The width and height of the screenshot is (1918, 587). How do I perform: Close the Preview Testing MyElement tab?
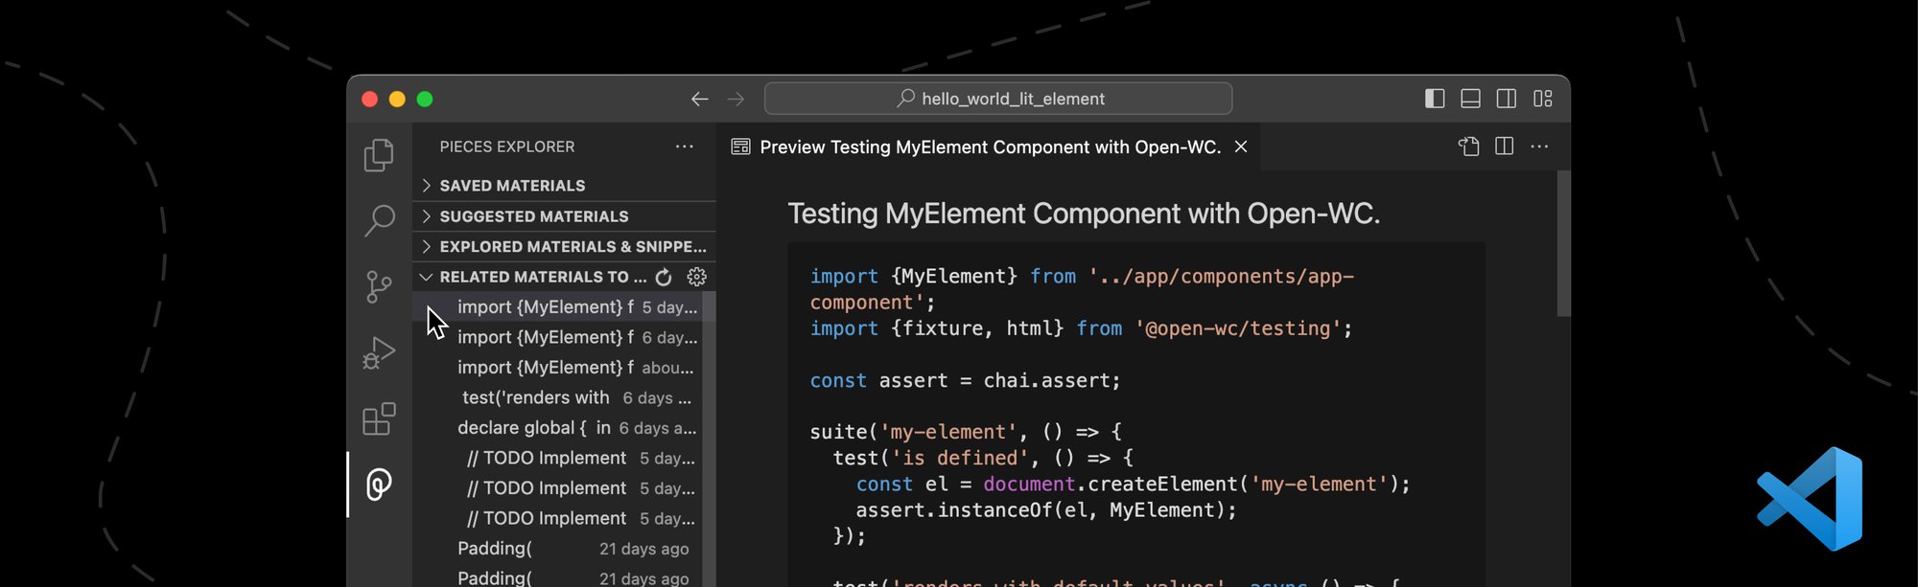(x=1241, y=147)
